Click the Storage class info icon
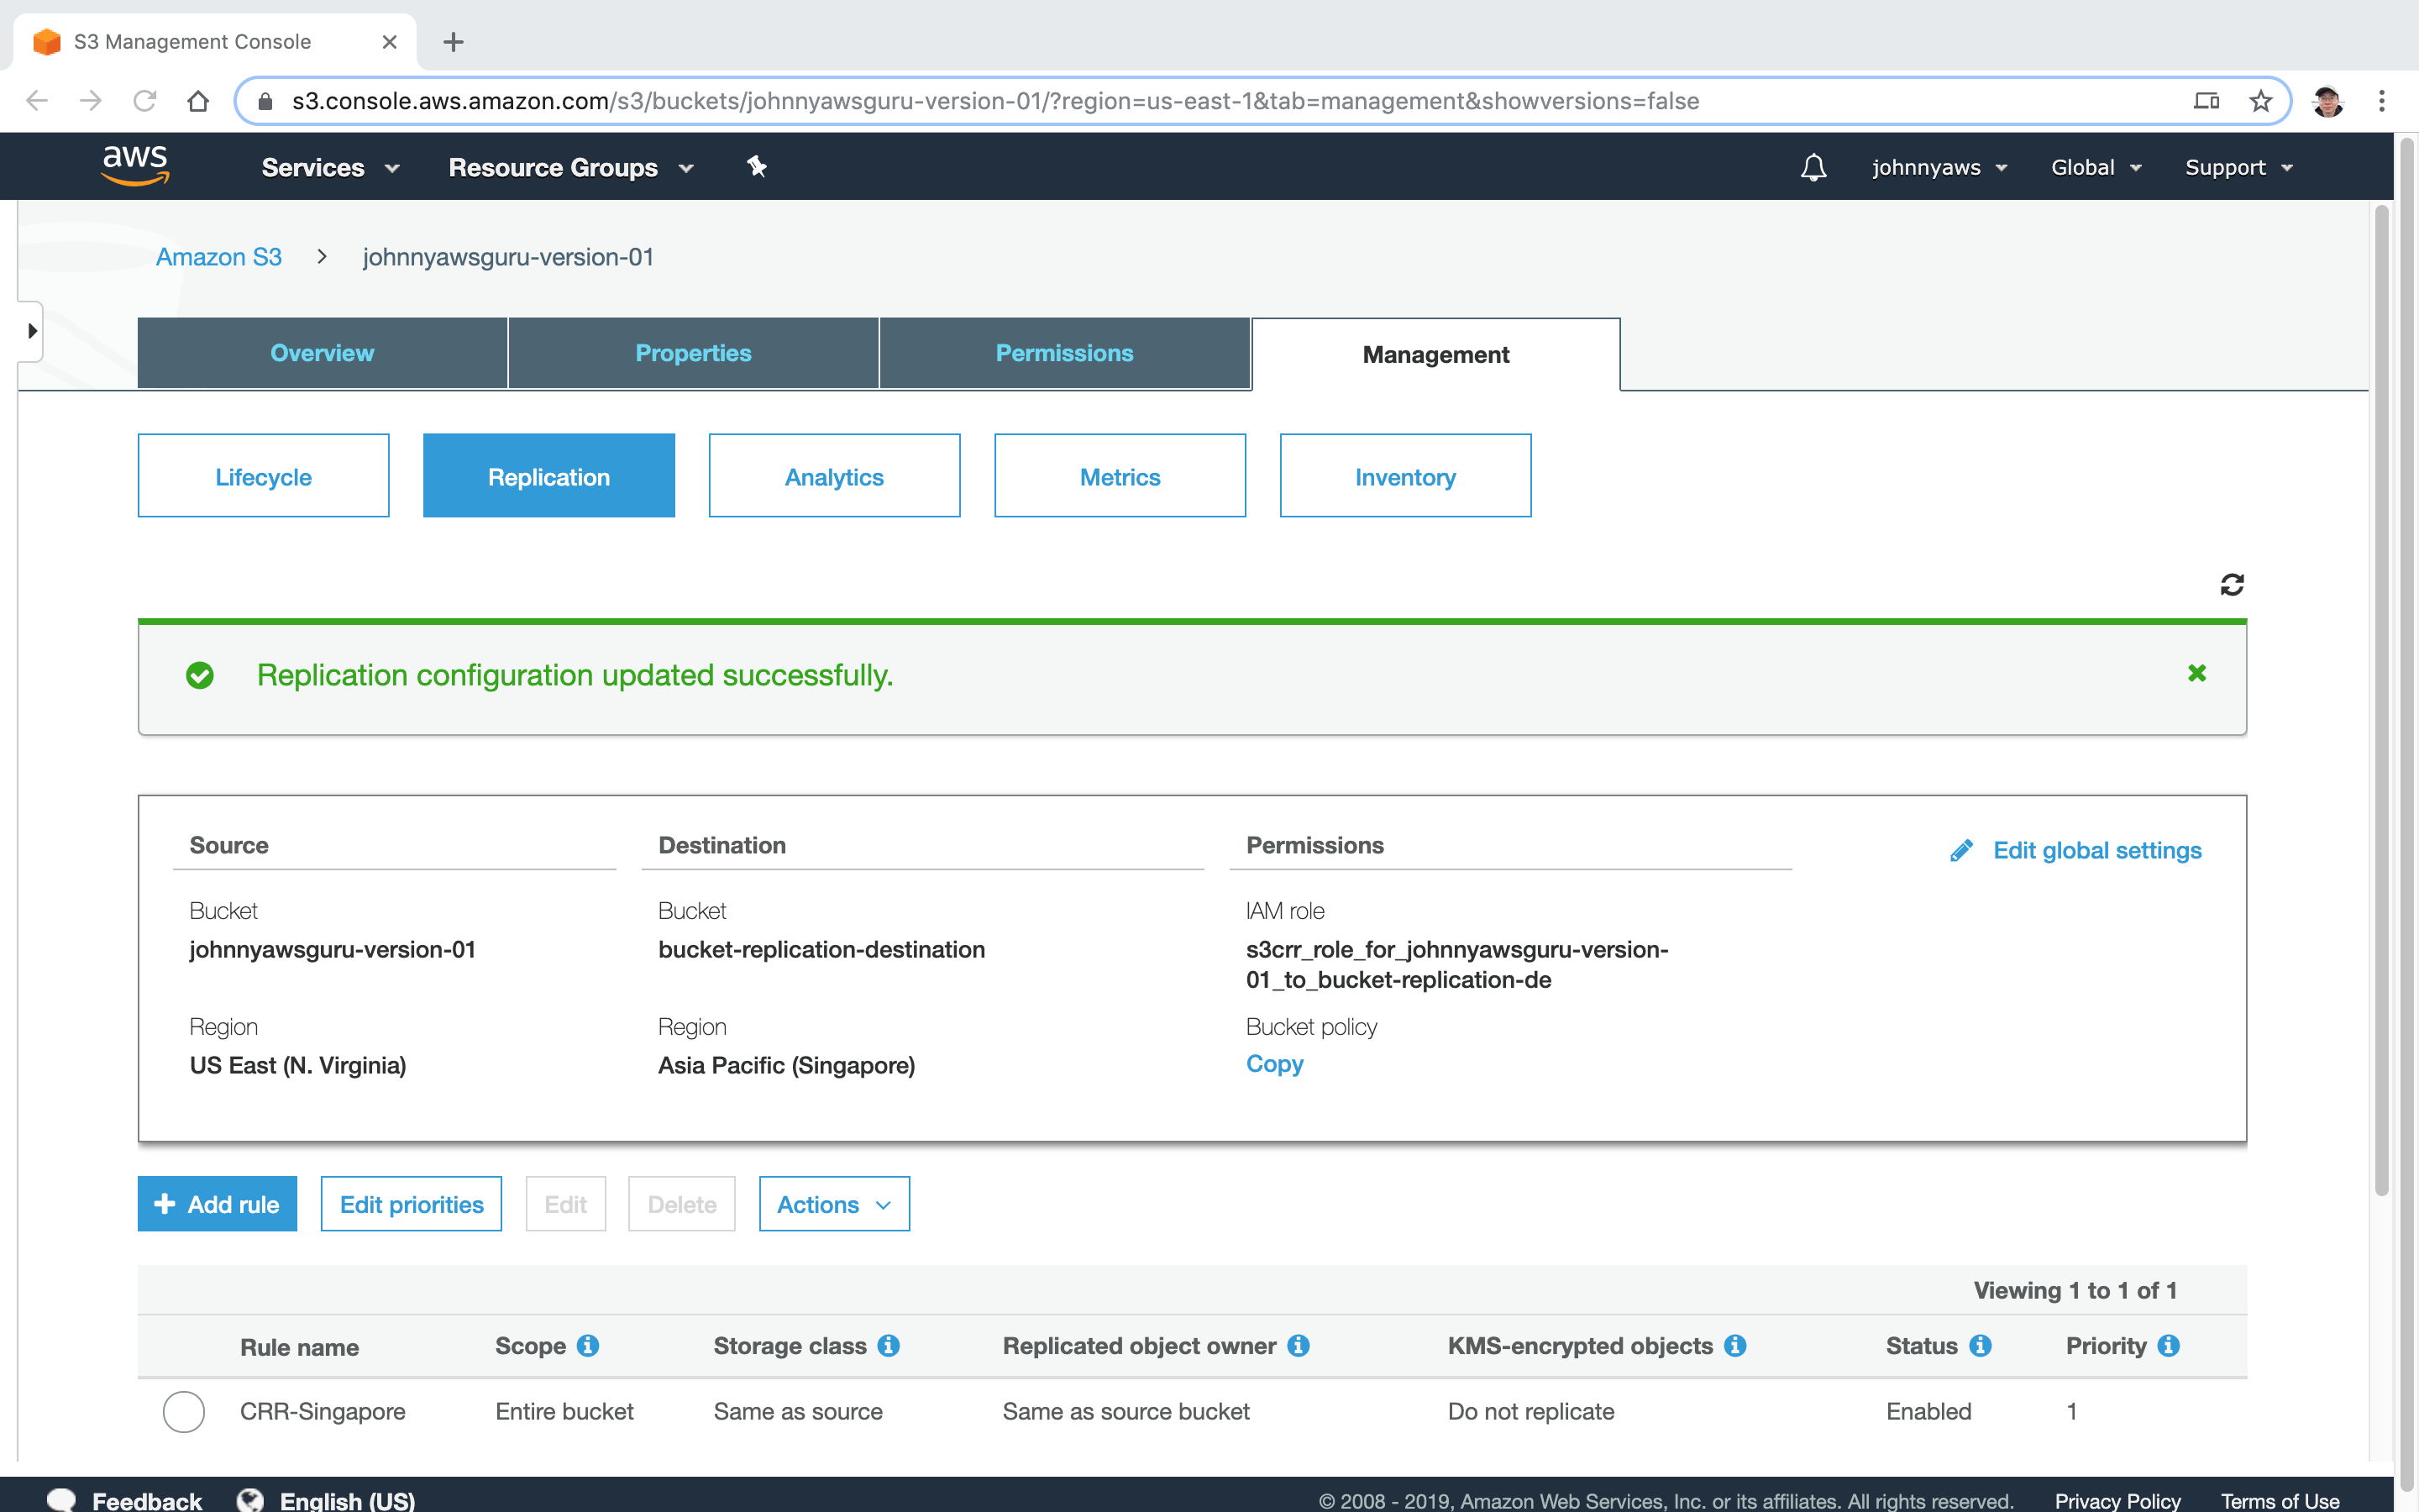 889,1346
